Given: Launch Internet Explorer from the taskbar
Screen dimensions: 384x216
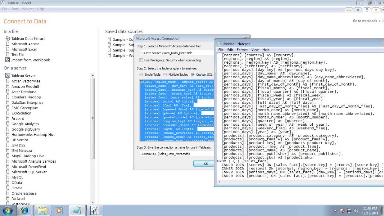Looking at the screenshot, I should 24,211.
